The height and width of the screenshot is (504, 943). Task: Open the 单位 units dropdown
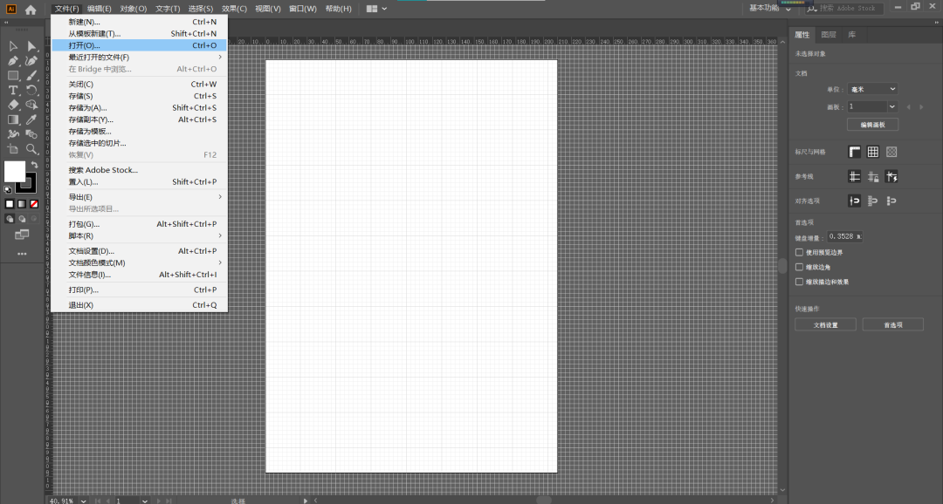click(872, 89)
